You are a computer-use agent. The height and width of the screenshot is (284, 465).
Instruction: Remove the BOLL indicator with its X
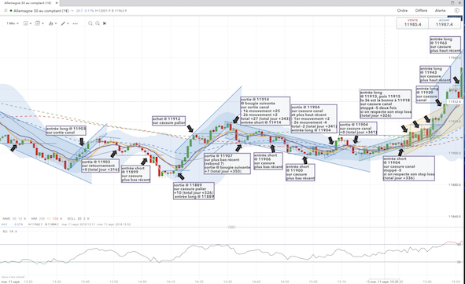(88, 219)
